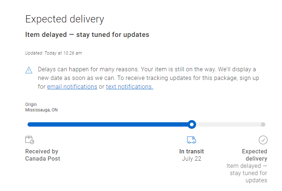Click the "In transit" step label
The height and width of the screenshot is (191, 282).
pos(191,151)
